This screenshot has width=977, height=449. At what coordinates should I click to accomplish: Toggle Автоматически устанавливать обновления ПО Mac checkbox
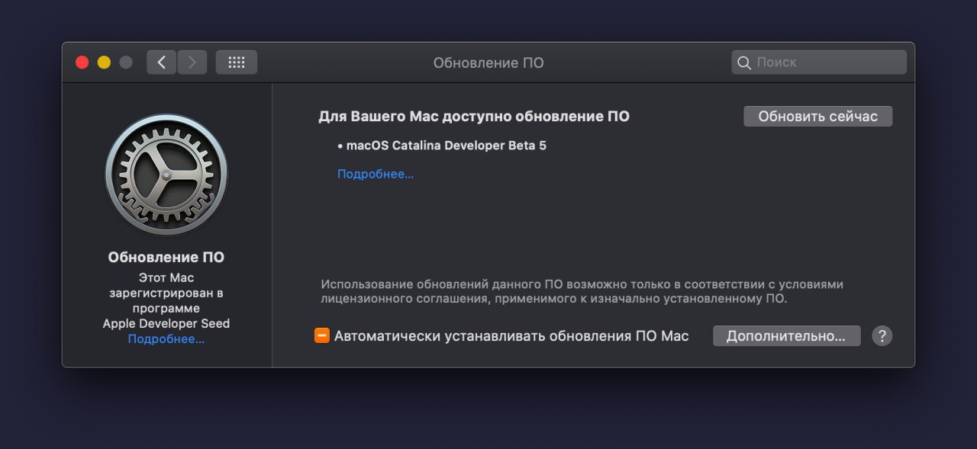pos(322,336)
